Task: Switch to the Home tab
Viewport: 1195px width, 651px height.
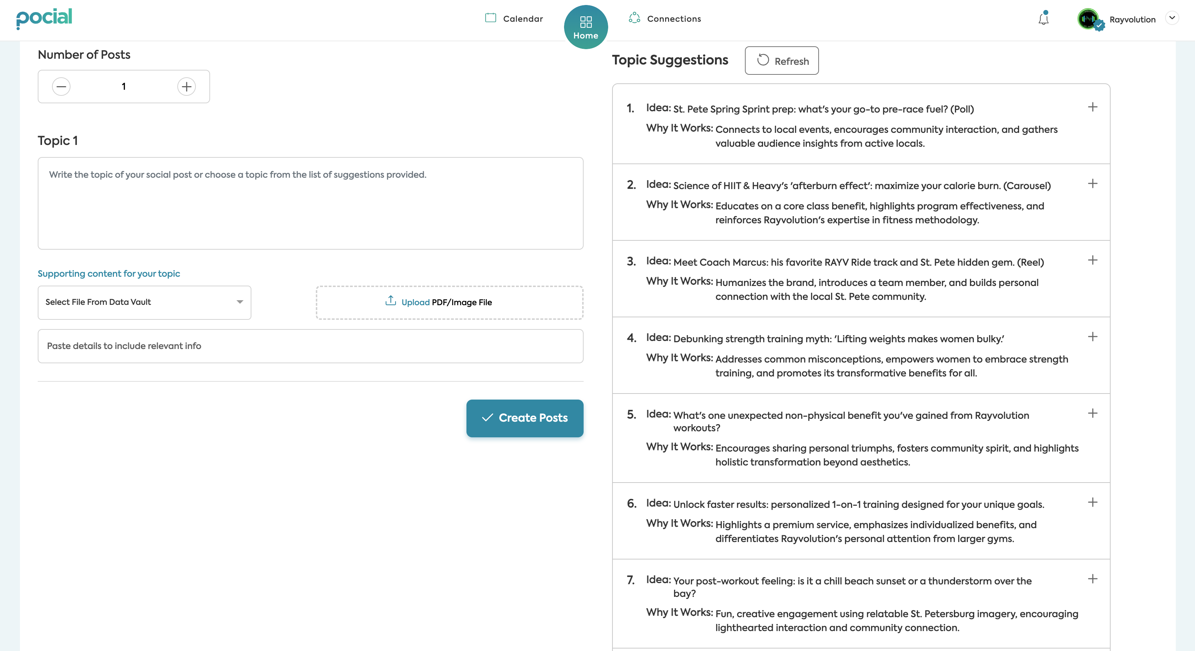Action: pos(585,27)
